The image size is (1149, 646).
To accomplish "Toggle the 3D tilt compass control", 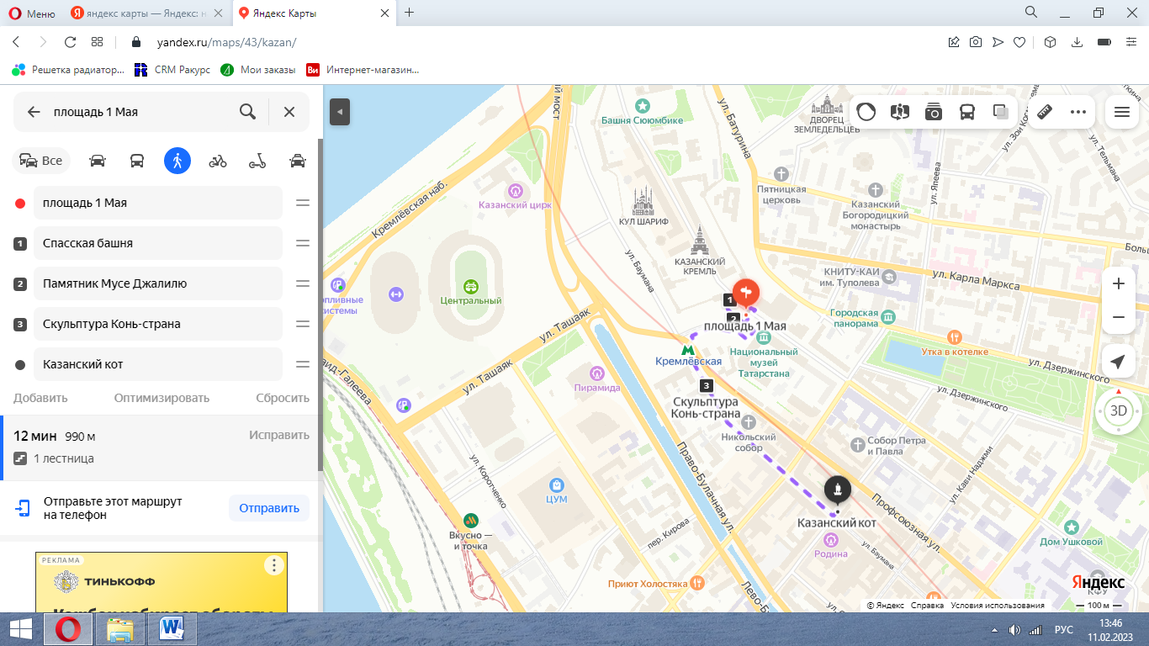I will (1118, 410).
